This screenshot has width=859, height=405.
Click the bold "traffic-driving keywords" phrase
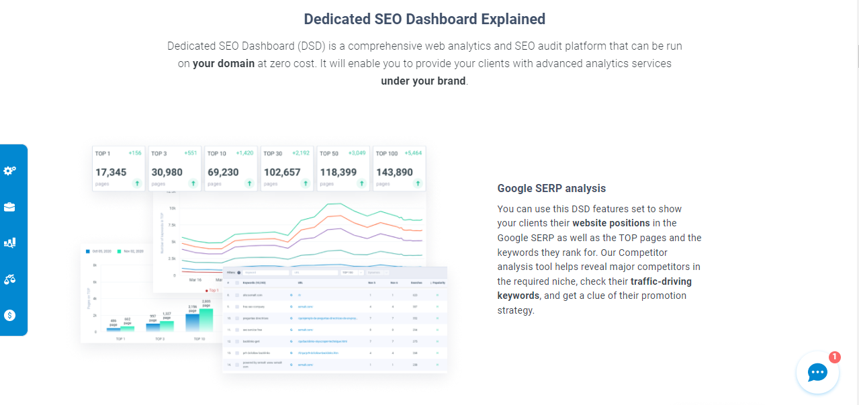pyautogui.click(x=594, y=288)
